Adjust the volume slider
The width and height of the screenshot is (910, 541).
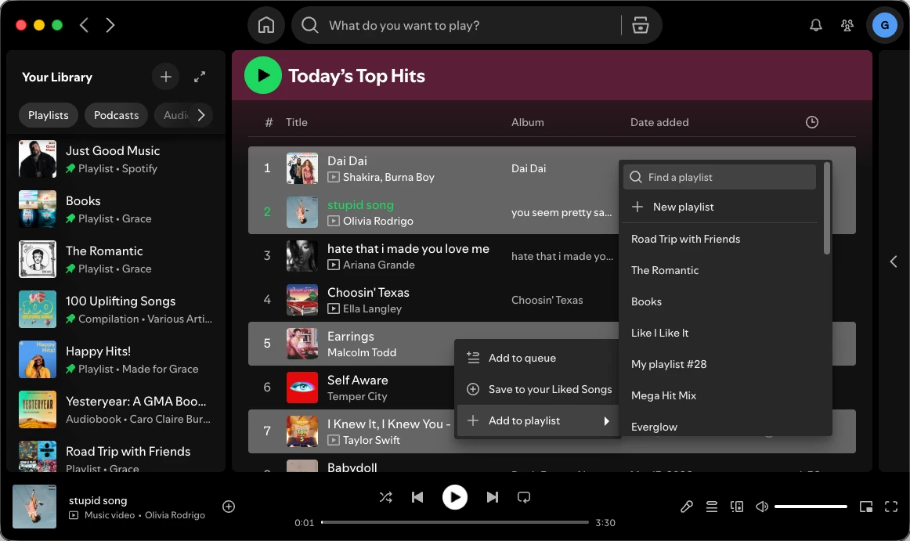click(x=811, y=507)
